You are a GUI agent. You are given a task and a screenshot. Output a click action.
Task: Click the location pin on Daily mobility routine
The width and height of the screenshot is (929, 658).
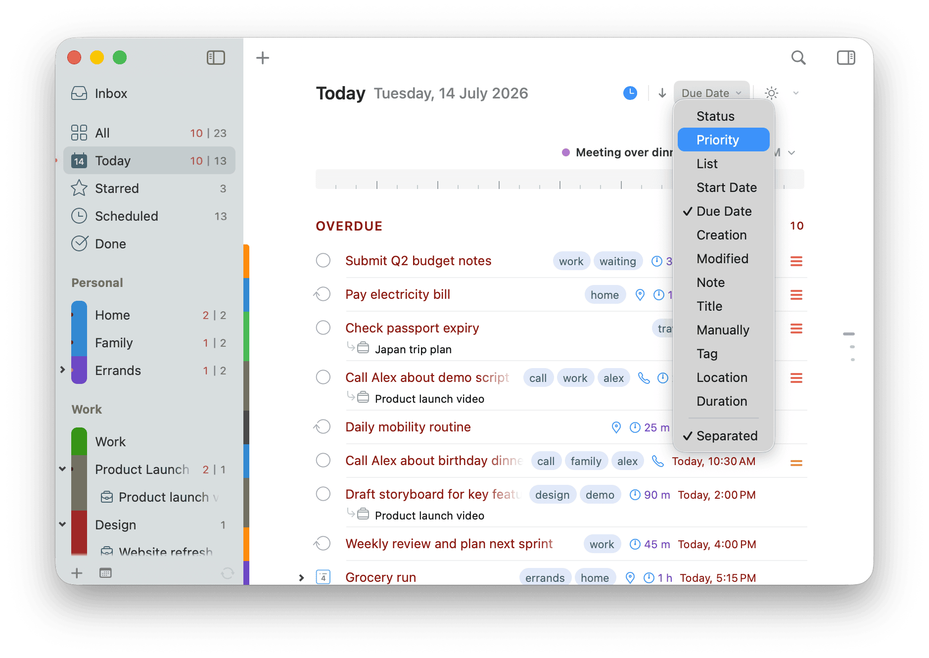pyautogui.click(x=616, y=427)
